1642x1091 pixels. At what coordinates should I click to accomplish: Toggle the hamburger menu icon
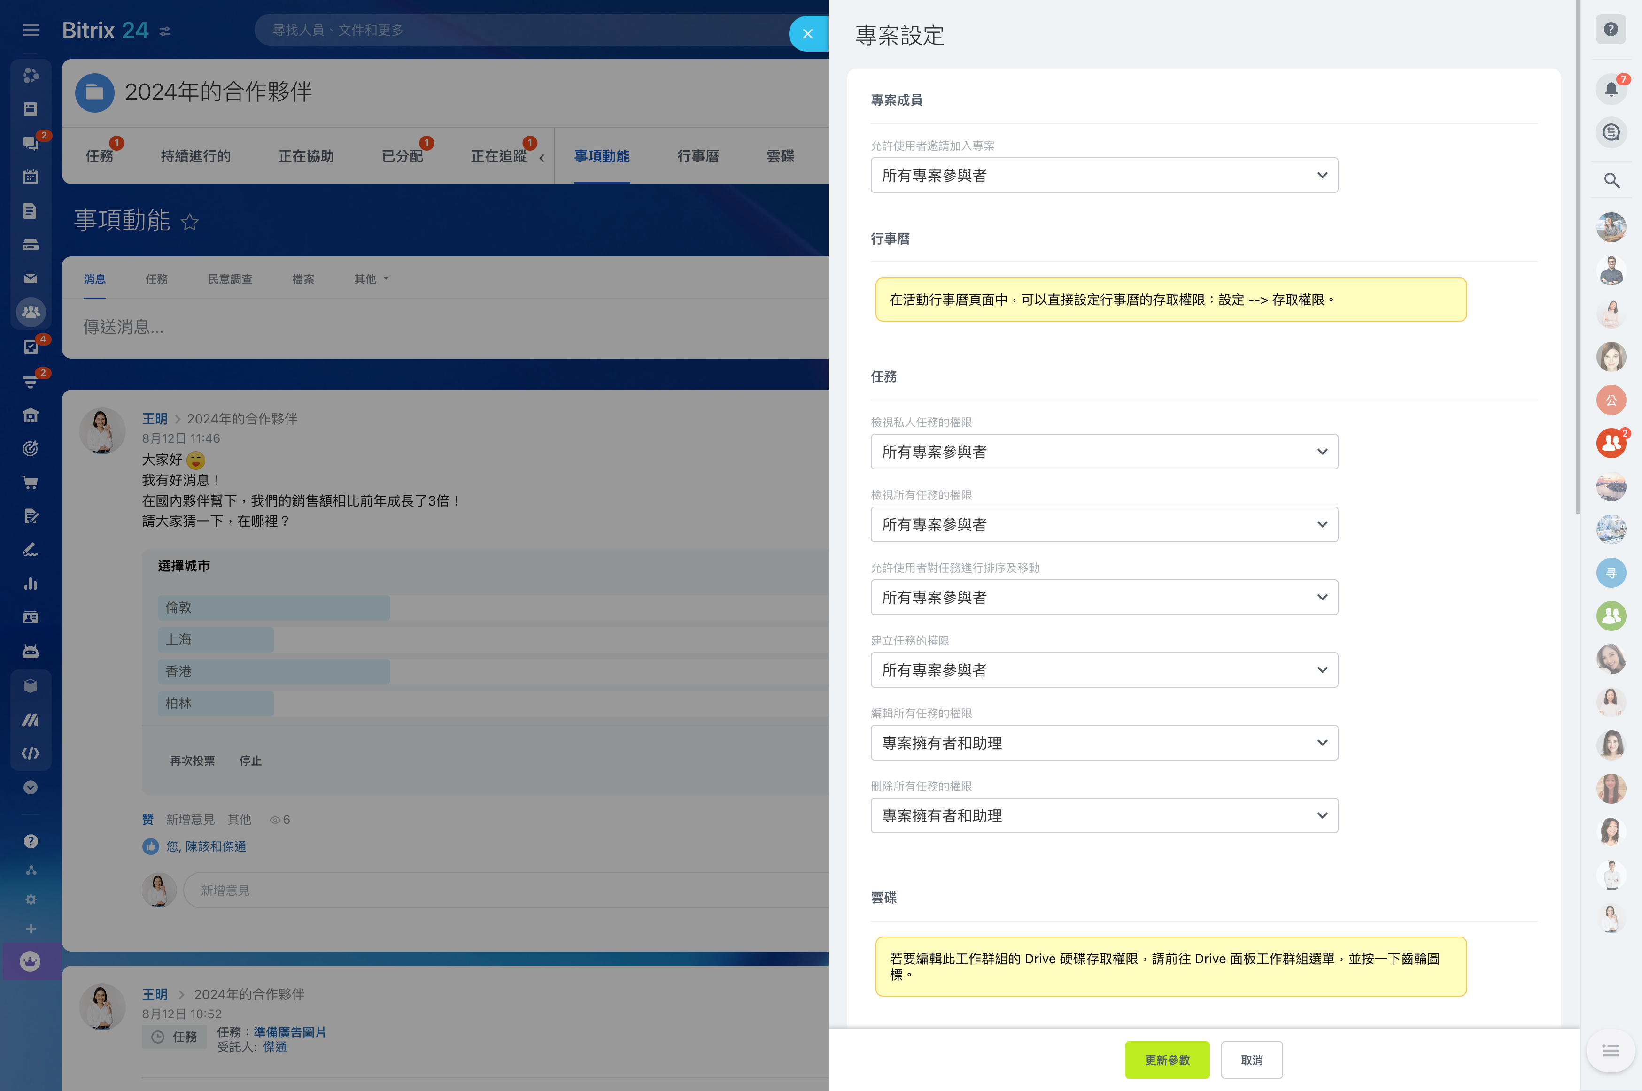[x=31, y=30]
